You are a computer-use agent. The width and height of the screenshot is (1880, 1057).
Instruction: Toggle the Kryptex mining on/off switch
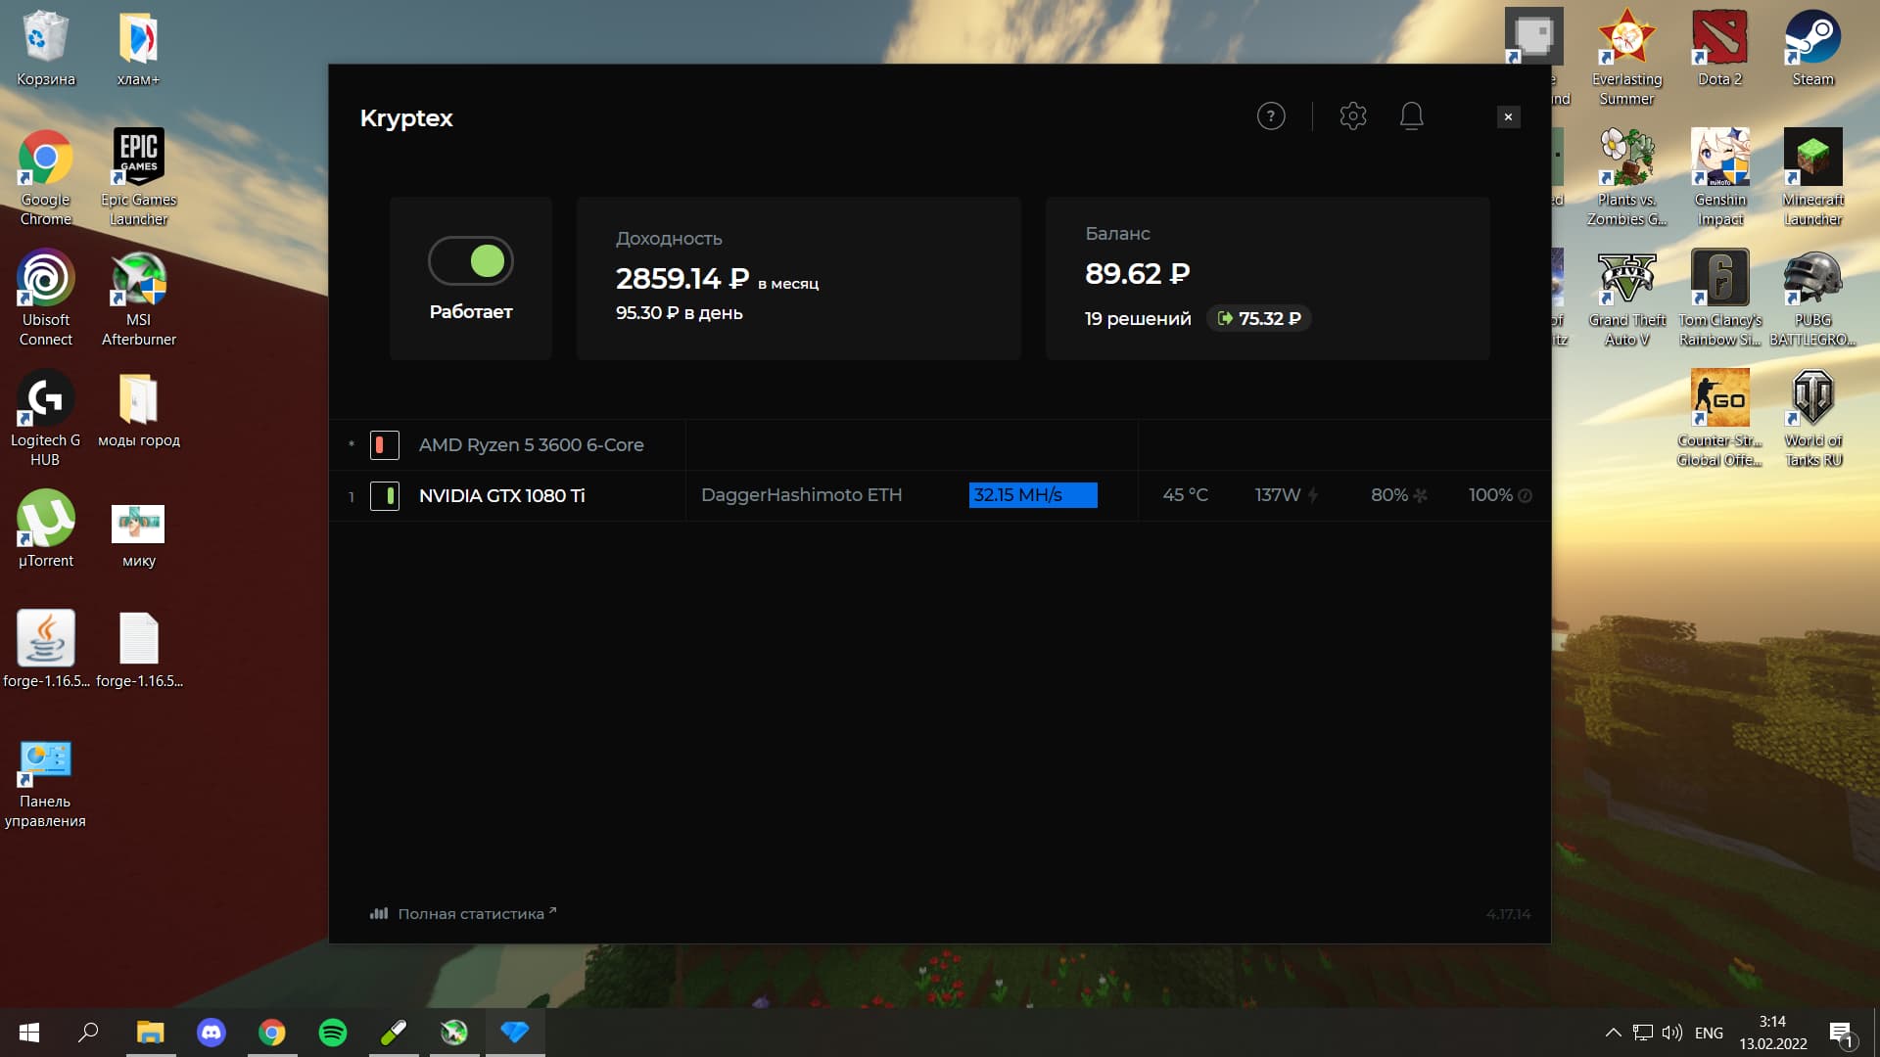pos(470,260)
